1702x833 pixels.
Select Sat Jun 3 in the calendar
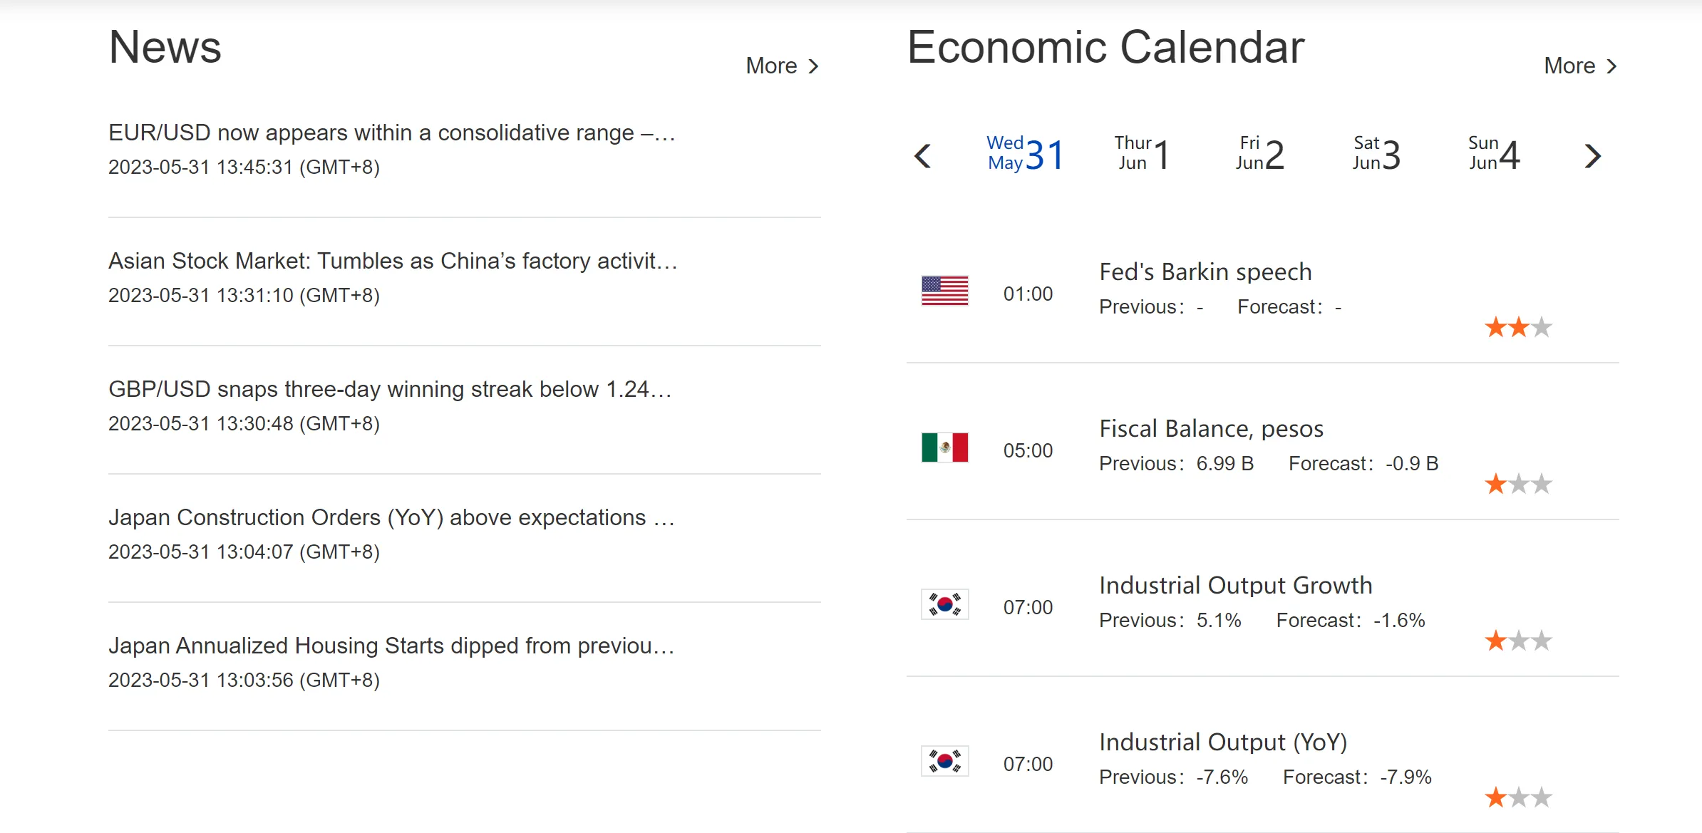click(1376, 154)
